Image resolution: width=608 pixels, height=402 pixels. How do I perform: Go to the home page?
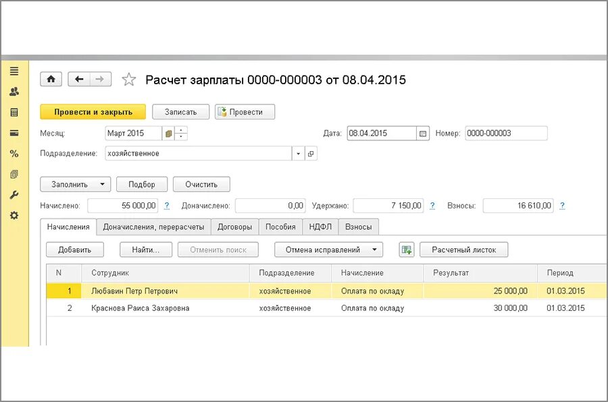(51, 80)
